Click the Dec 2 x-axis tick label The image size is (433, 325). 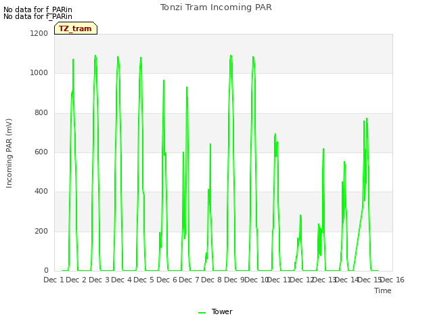point(76,280)
